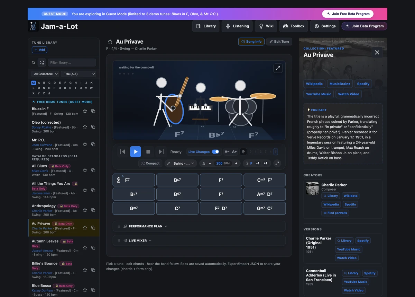Transpose up with +1 button
This screenshot has width=415, height=297.
265,163
